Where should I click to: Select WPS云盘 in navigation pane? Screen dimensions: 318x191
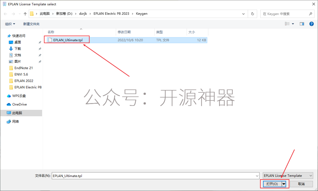pyautogui.click(x=19, y=96)
